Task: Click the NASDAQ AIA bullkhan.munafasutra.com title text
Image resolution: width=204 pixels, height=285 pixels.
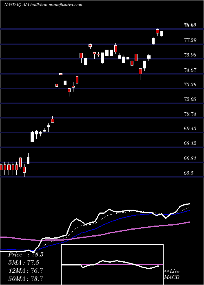Action: click(x=43, y=5)
